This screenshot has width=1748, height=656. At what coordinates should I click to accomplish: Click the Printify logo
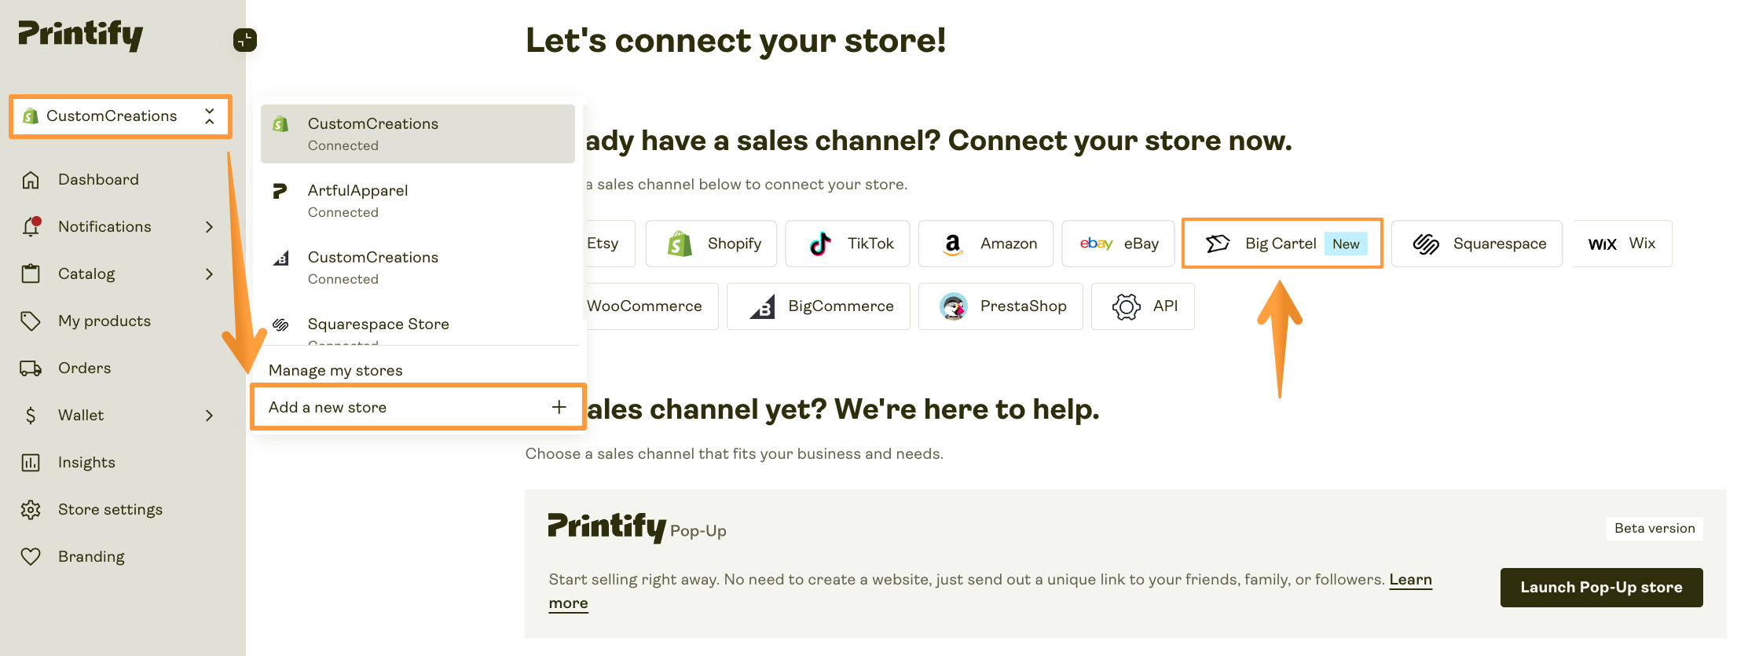point(79,35)
